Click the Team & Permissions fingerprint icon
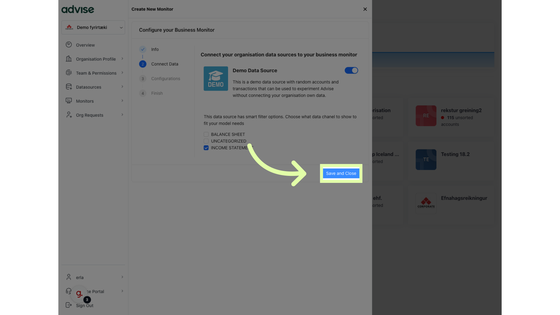The height and width of the screenshot is (315, 560). click(69, 73)
